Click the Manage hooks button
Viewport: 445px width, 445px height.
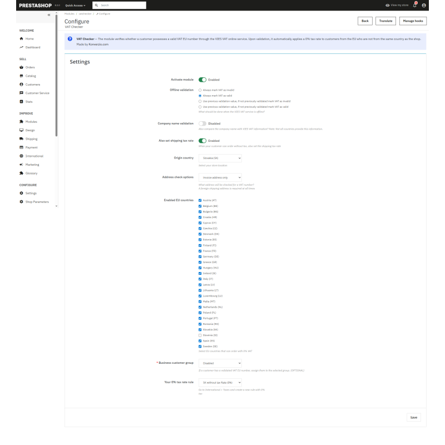point(413,21)
